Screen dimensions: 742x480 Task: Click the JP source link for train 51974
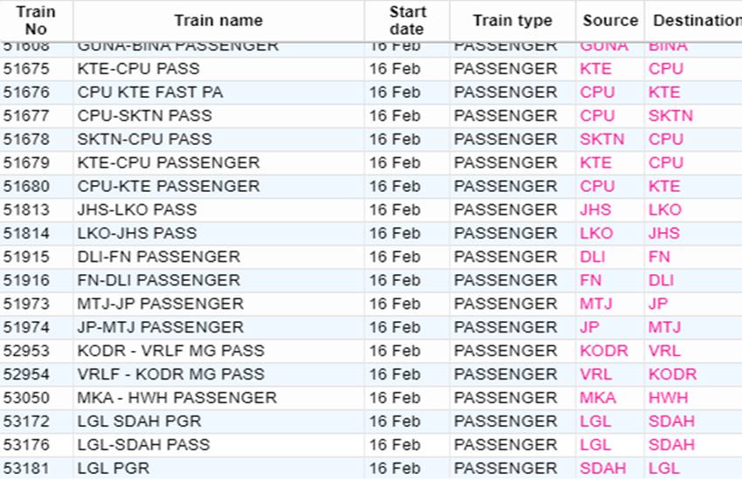589,328
